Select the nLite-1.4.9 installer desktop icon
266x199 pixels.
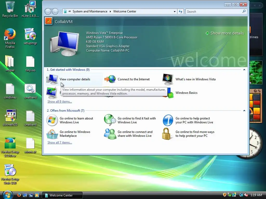pyautogui.click(x=30, y=10)
